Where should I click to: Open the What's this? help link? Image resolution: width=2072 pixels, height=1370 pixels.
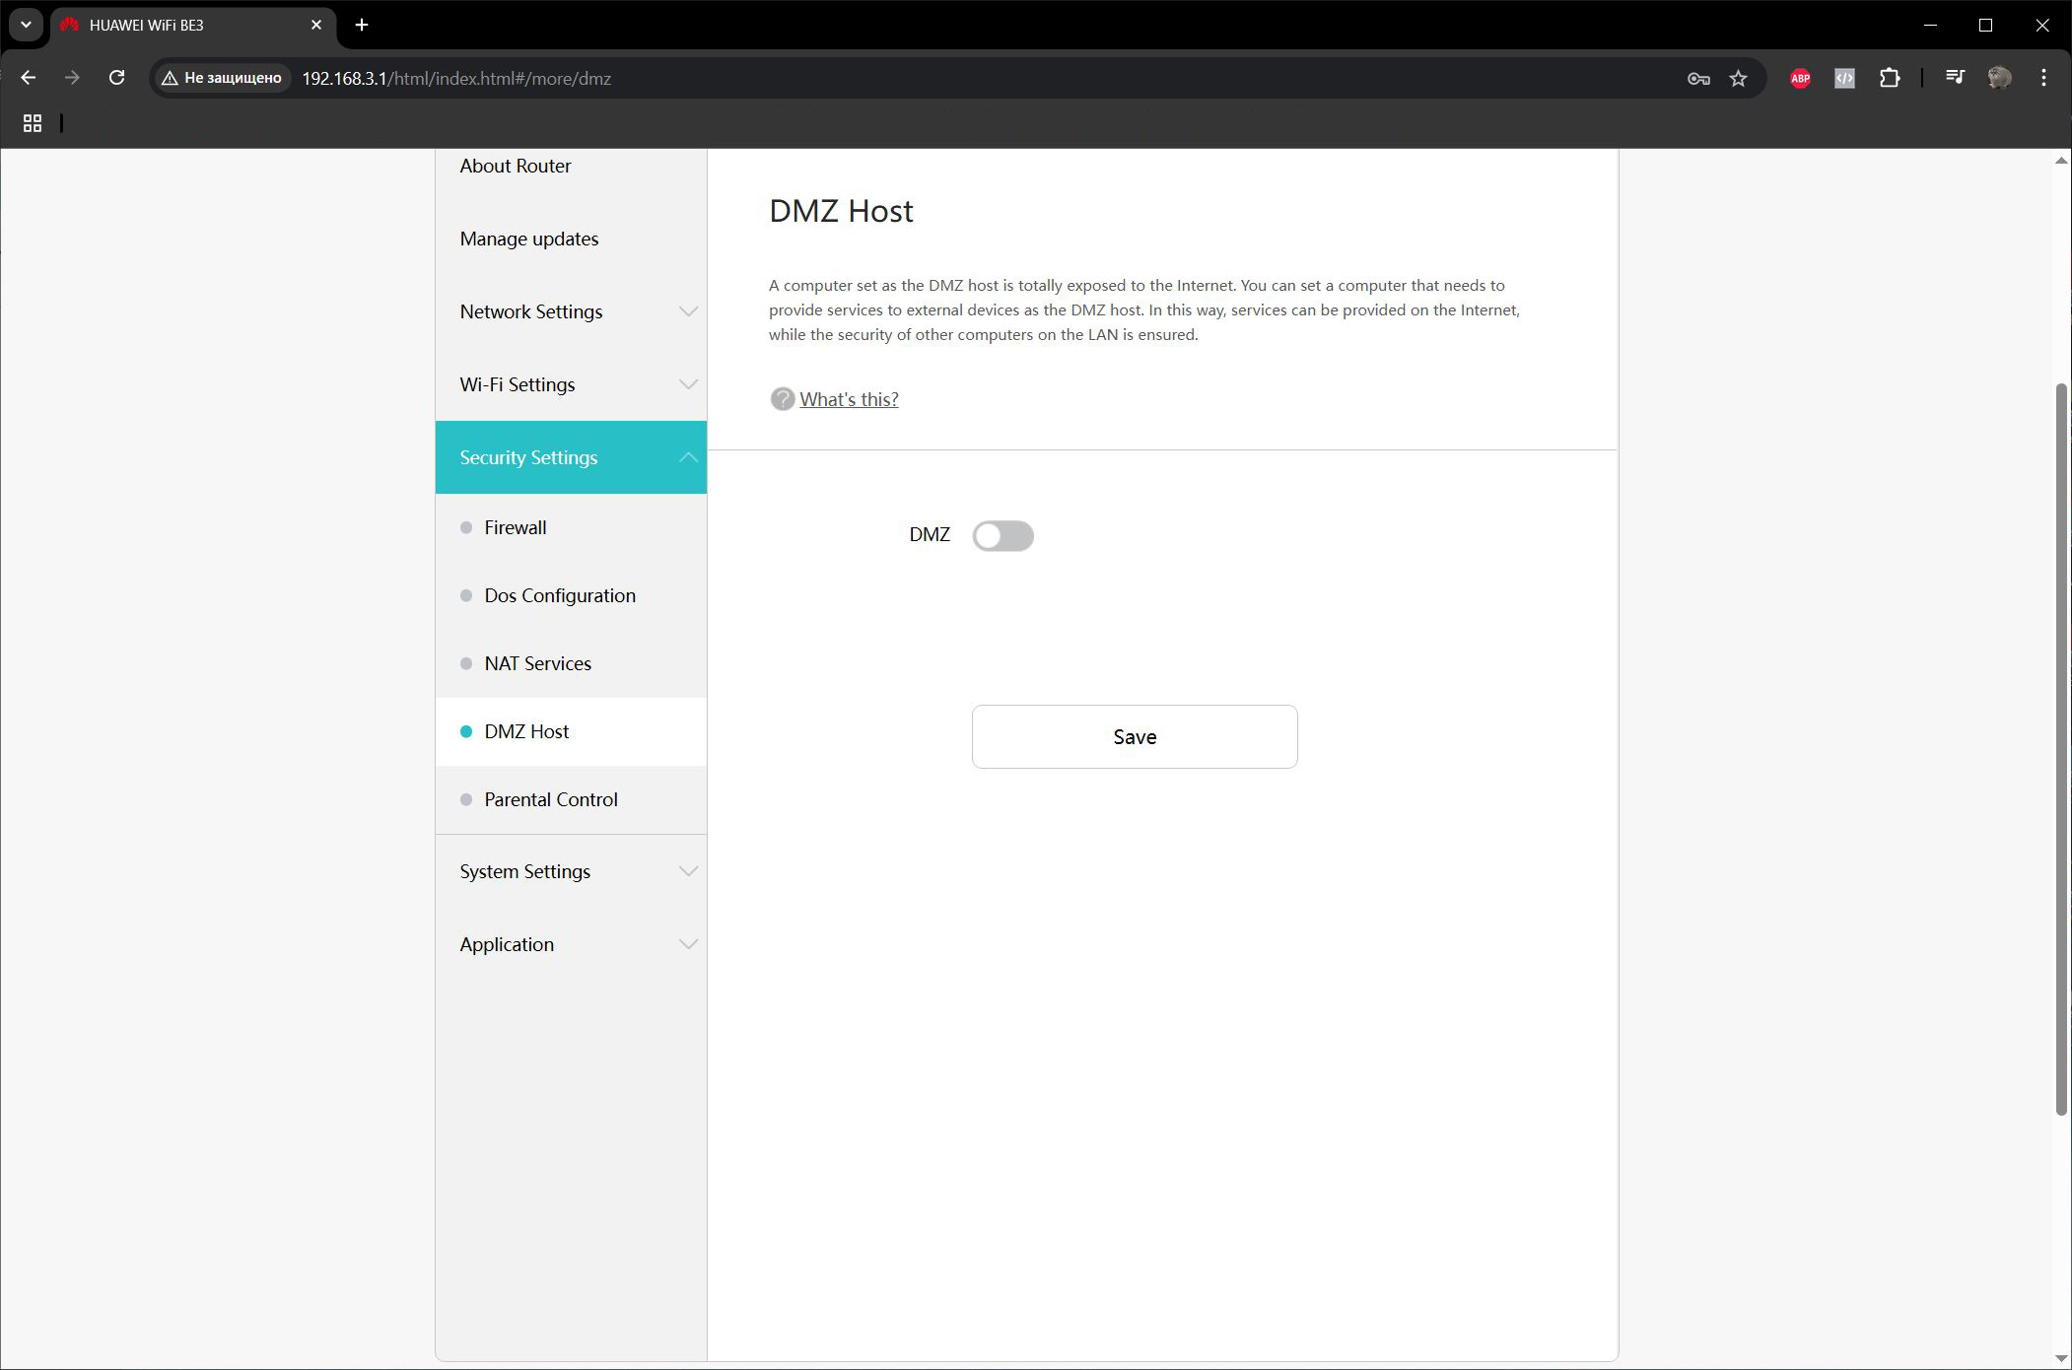pos(849,399)
